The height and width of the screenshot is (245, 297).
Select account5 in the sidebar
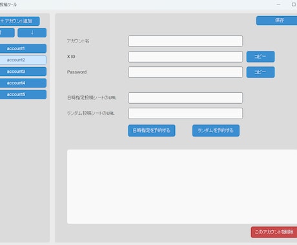[x=23, y=94]
